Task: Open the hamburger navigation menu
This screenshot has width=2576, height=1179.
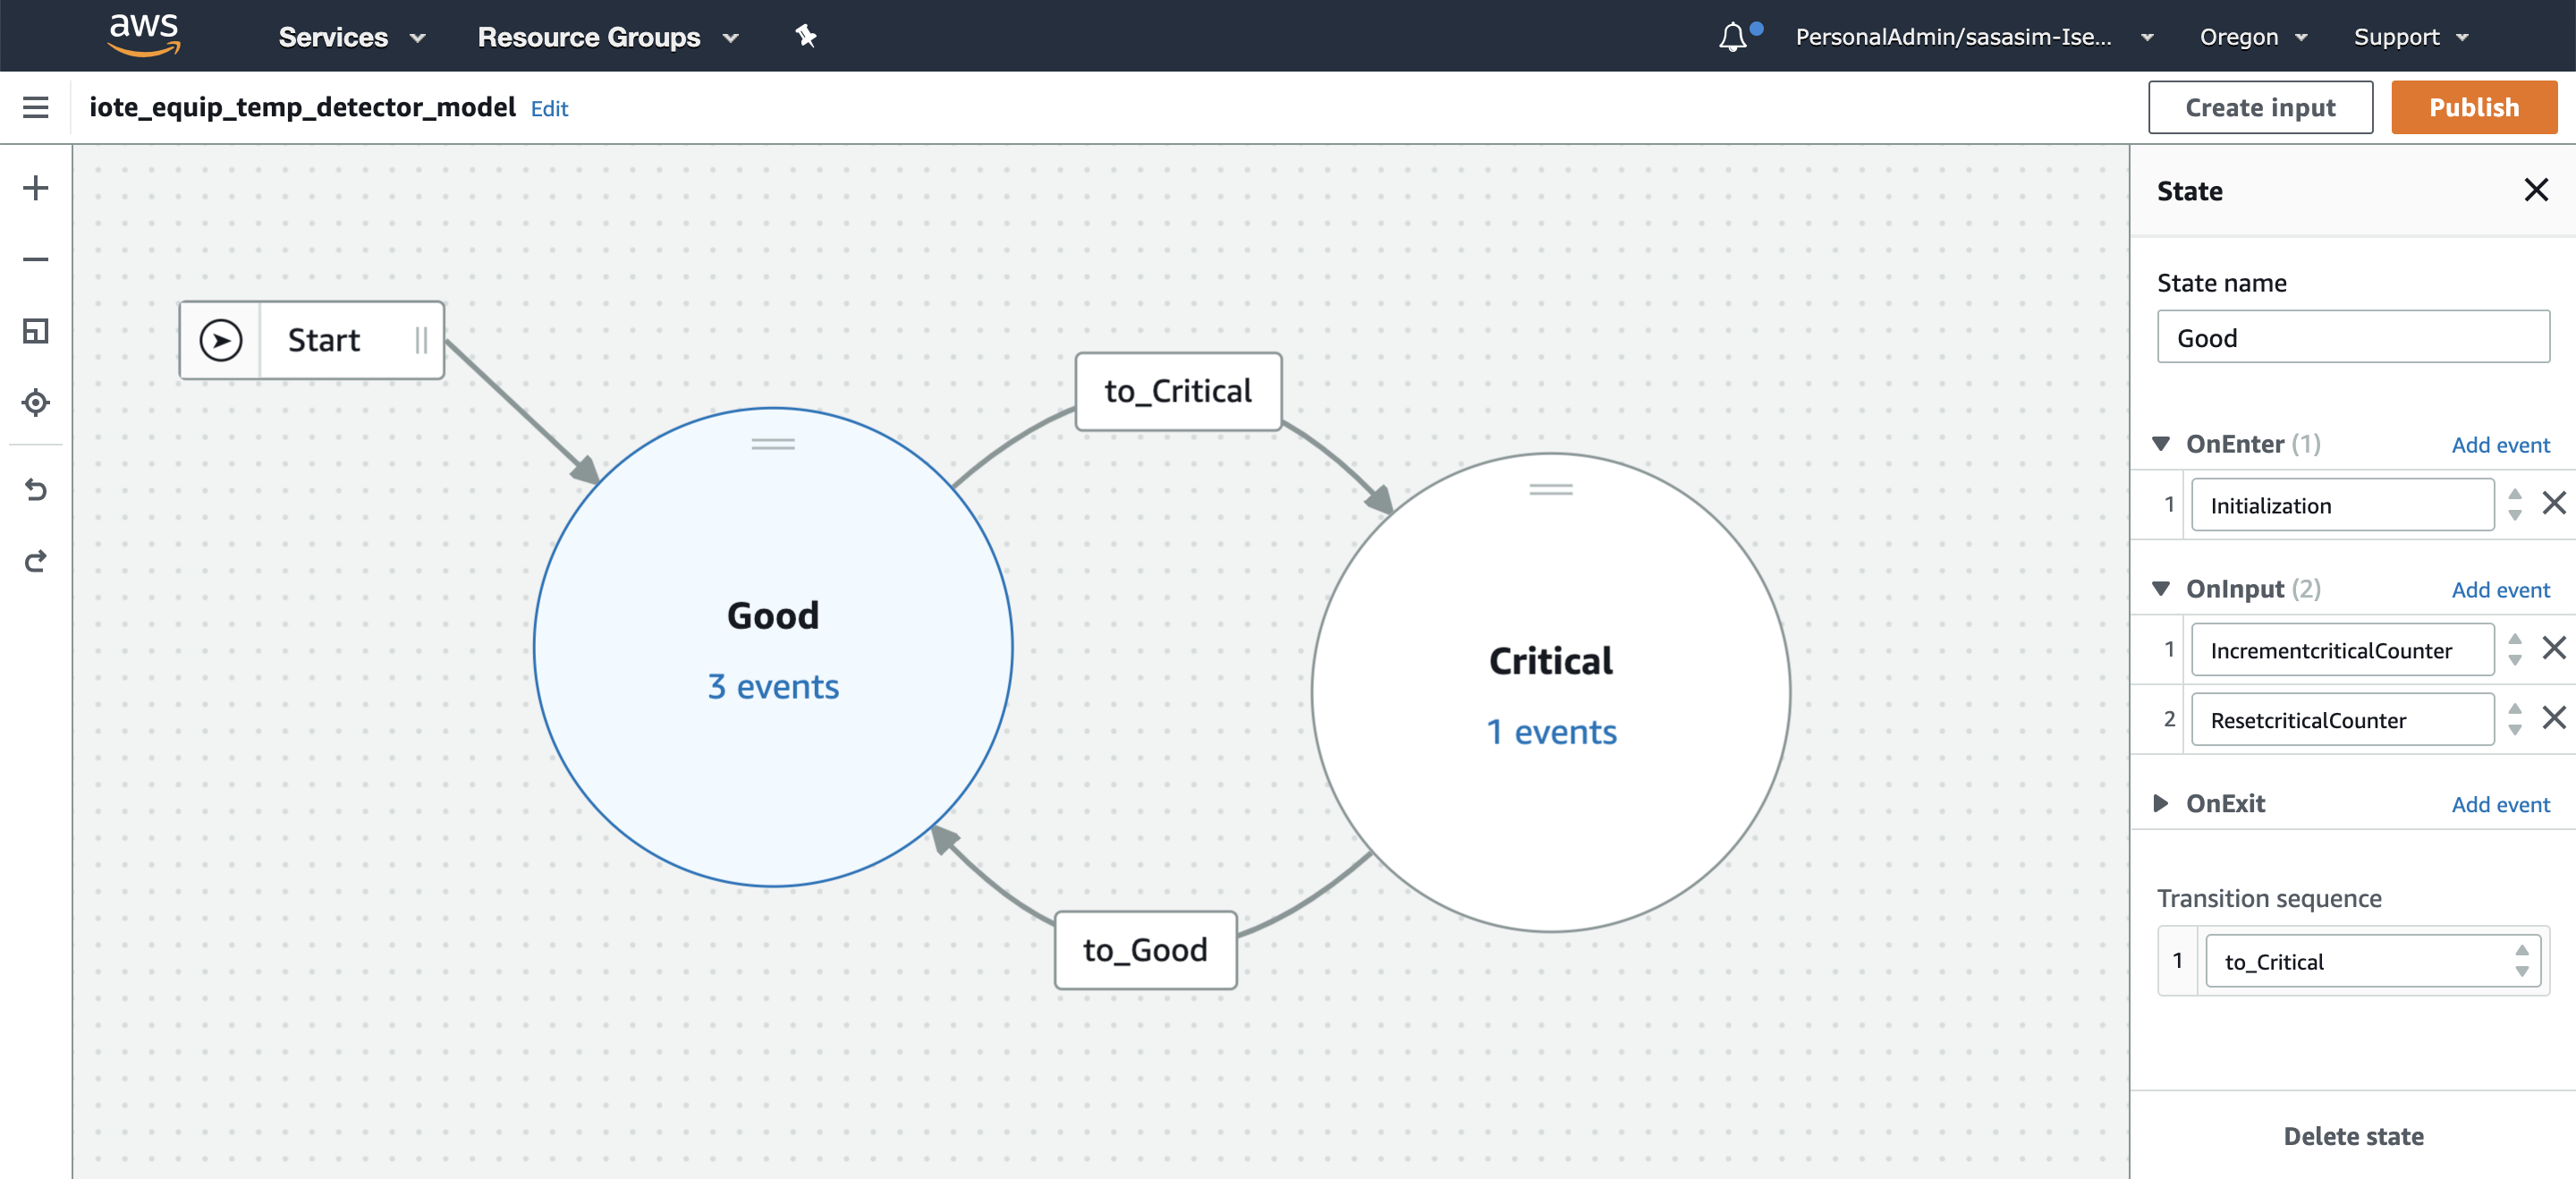Action: coord(36,107)
